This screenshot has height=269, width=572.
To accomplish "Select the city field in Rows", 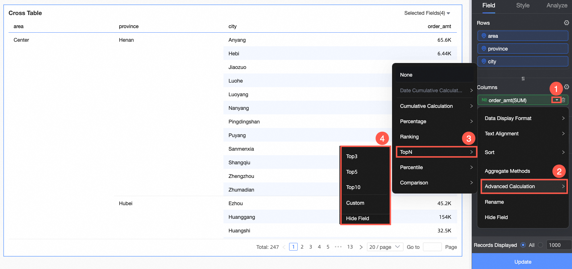I will pos(523,61).
